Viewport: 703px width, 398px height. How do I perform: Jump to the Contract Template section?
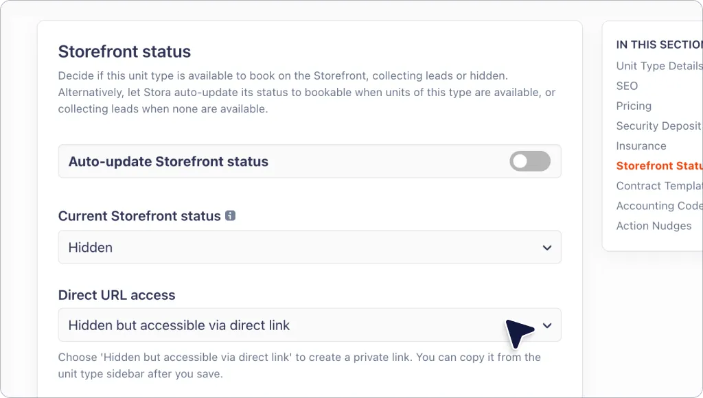(659, 186)
